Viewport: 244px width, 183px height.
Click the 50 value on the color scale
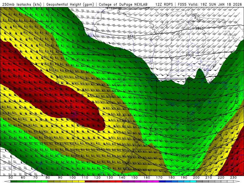click(x=11, y=178)
